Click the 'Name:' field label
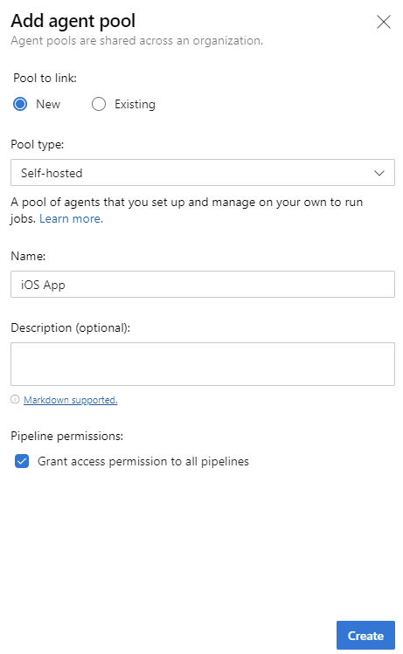Screen dimensions: 403x654 coord(28,256)
